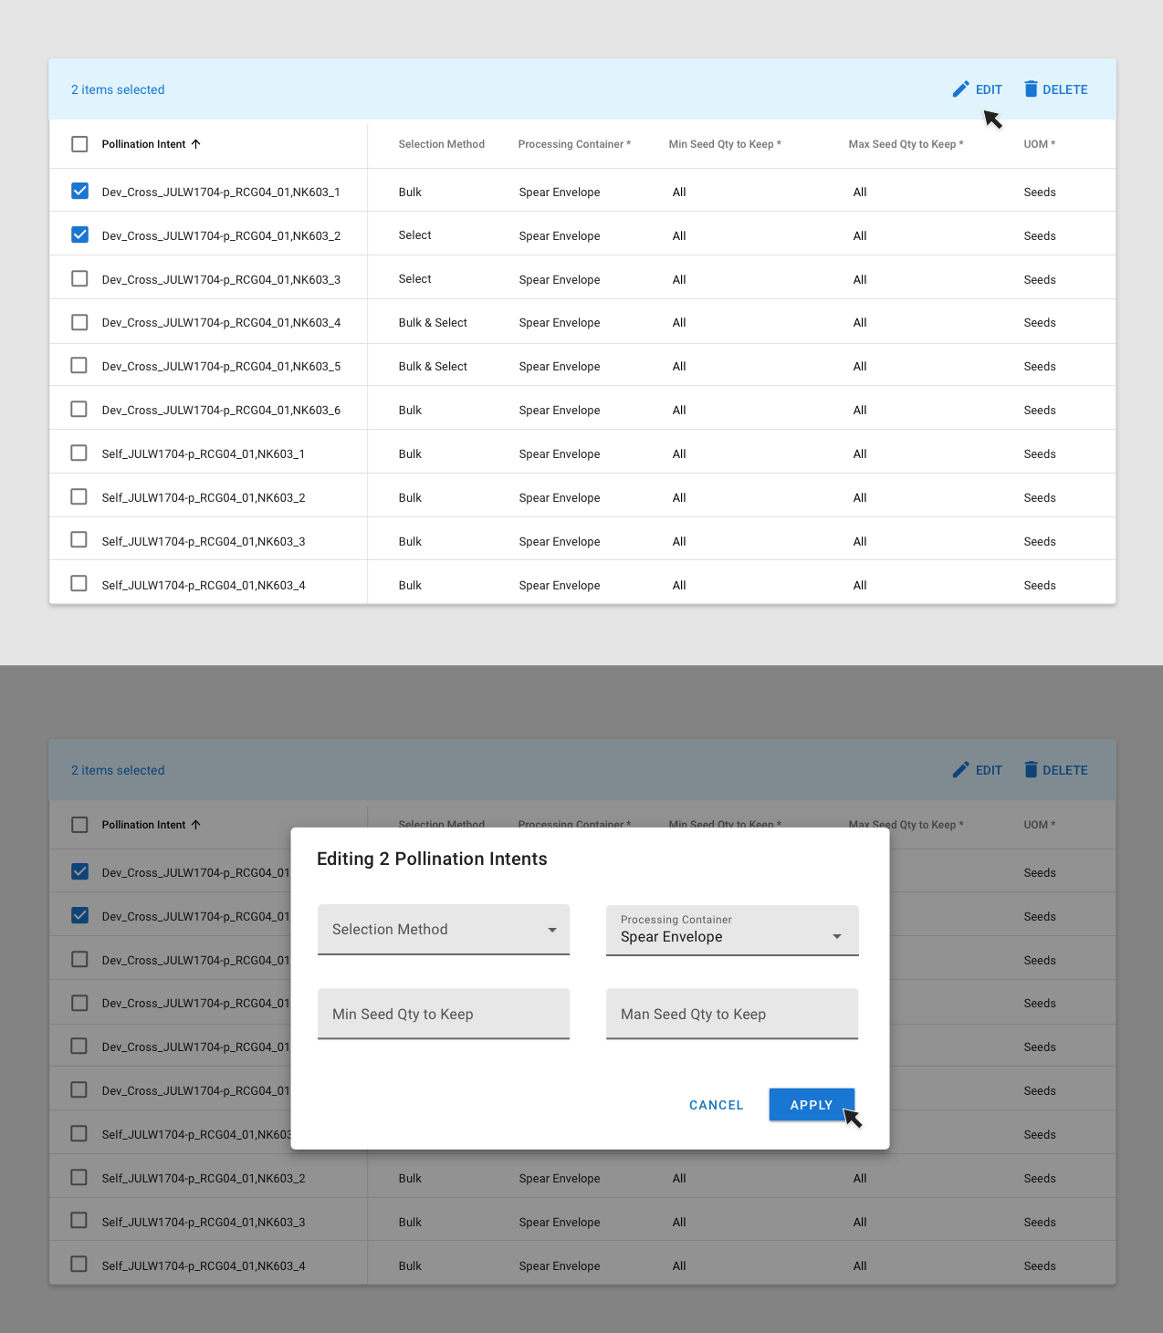Uncheck Dev_Cross NK603_2 row checkbox in upper table
Viewport: 1163px width, 1333px height.
click(79, 234)
